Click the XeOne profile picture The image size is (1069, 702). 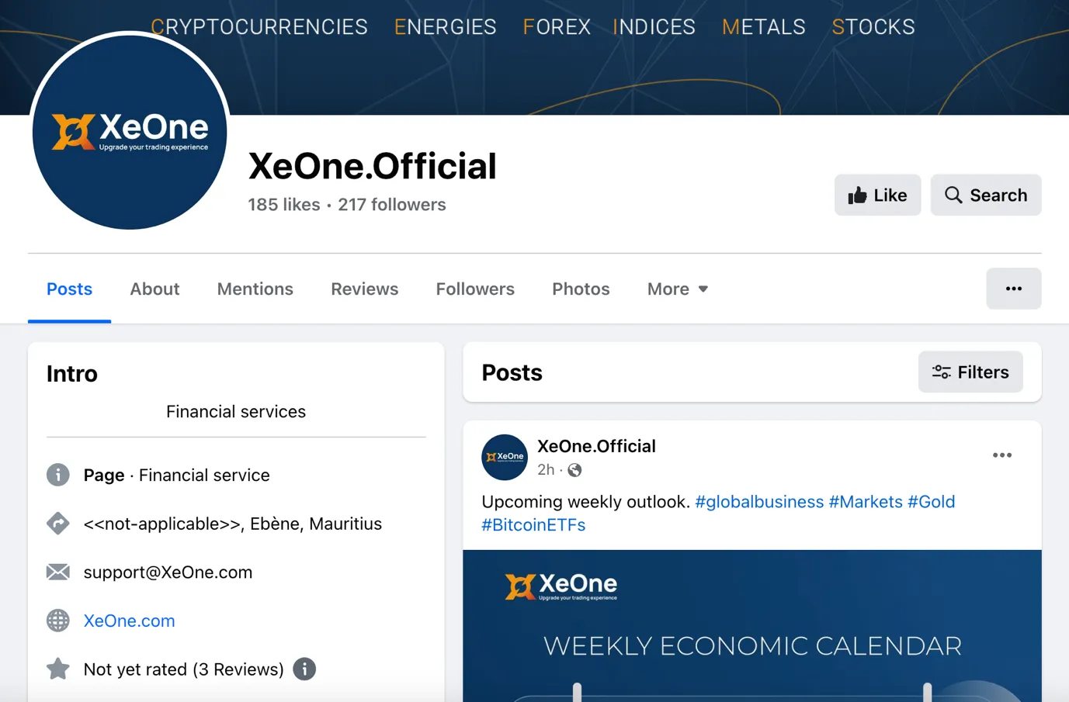(x=130, y=131)
